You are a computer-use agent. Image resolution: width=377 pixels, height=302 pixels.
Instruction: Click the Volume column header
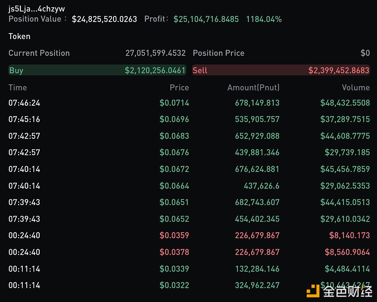(x=356, y=88)
